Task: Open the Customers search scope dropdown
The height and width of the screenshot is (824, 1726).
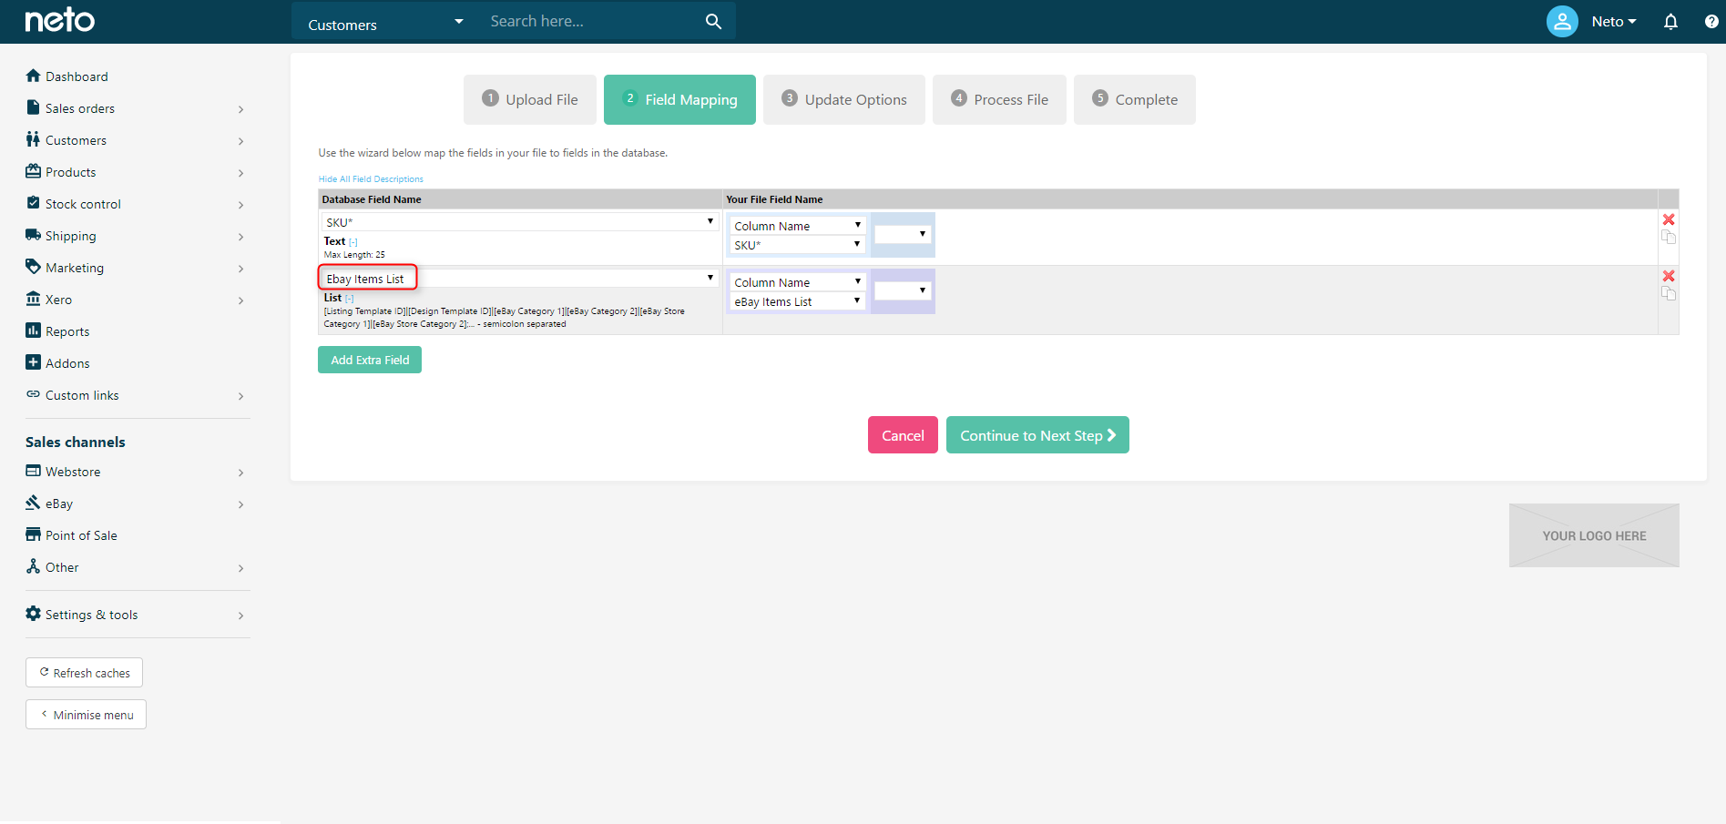Action: [x=386, y=22]
